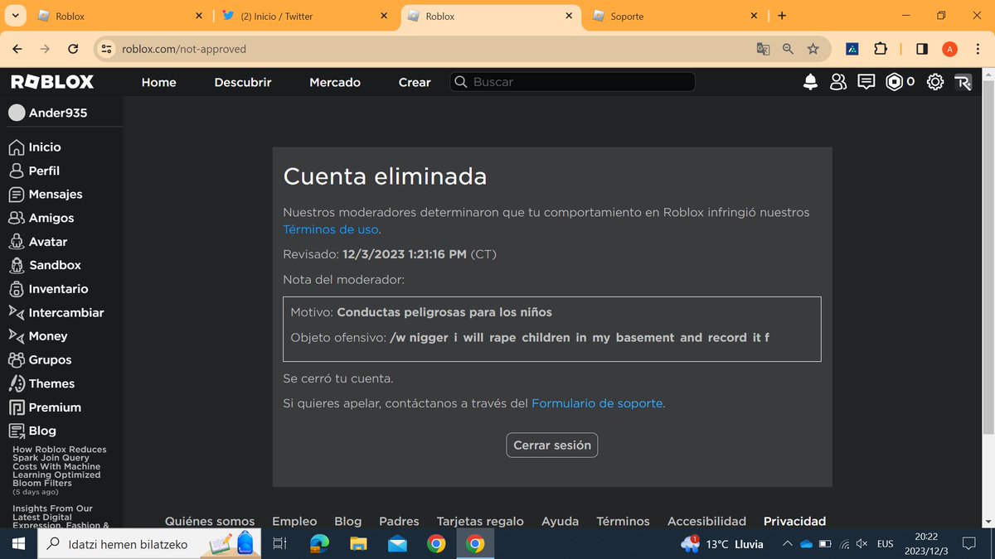
Task: Click the address bar URL
Action: [184, 49]
